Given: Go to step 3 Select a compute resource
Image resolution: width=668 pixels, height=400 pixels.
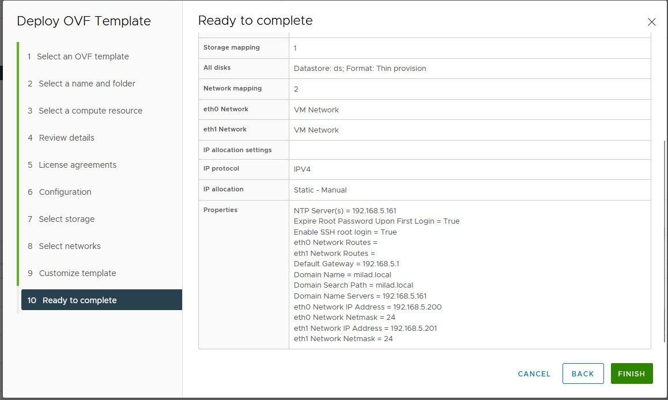Looking at the screenshot, I should [x=85, y=111].
